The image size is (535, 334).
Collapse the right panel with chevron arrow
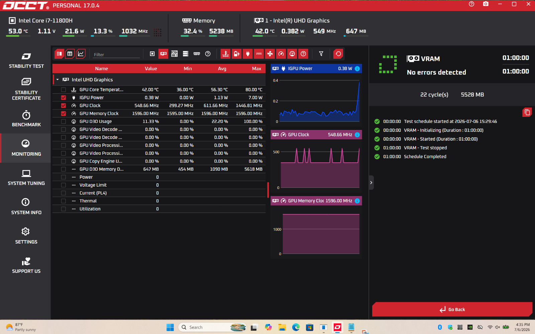[x=371, y=183]
